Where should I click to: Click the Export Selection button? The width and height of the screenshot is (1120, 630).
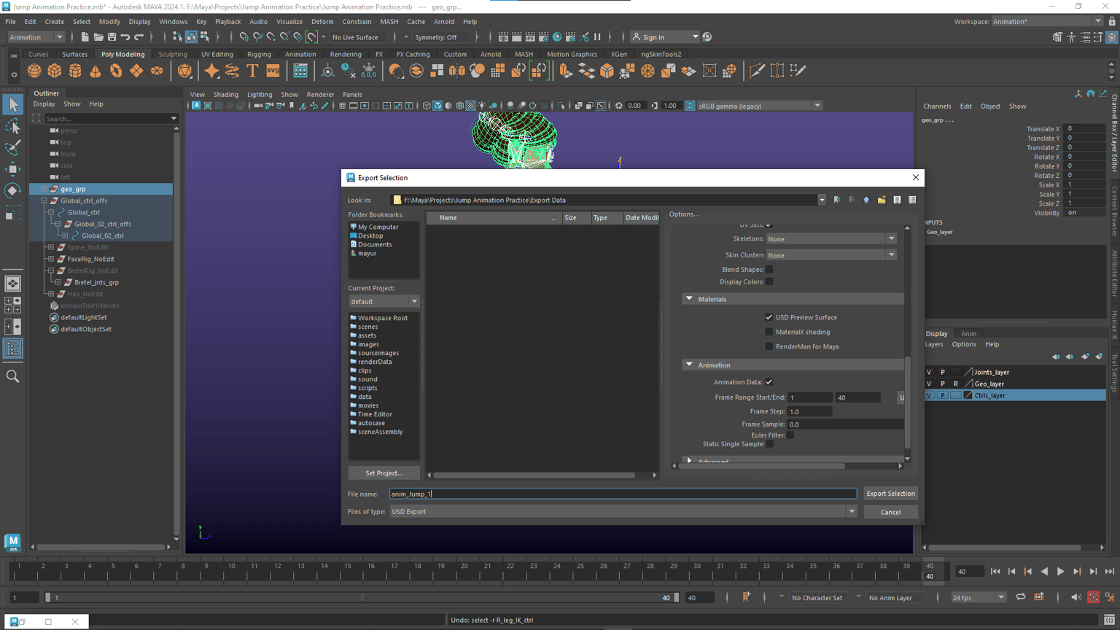coord(890,494)
